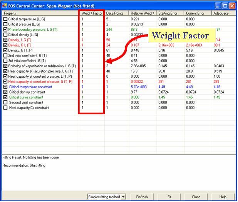Open Help from the bottom bar
Viewport: 238px width, 202px height.
coord(223,197)
